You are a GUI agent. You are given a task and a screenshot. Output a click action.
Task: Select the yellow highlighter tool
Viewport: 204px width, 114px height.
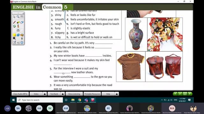tap(18, 22)
